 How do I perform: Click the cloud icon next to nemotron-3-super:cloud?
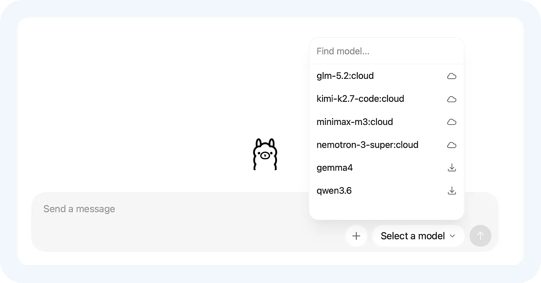click(452, 145)
